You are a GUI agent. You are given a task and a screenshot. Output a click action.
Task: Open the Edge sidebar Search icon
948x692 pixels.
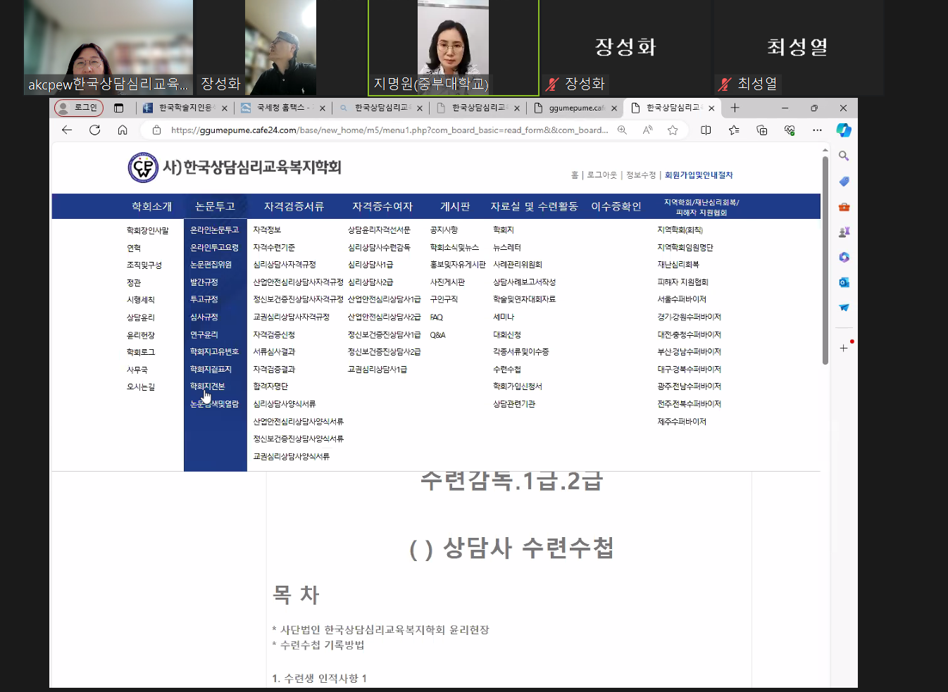pos(844,156)
